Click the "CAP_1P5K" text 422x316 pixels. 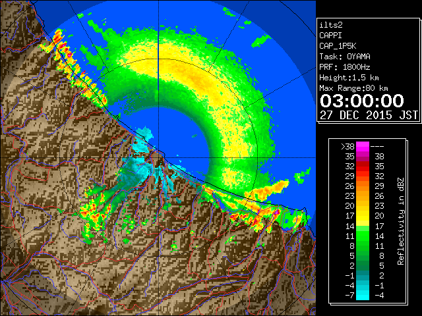tap(338, 46)
